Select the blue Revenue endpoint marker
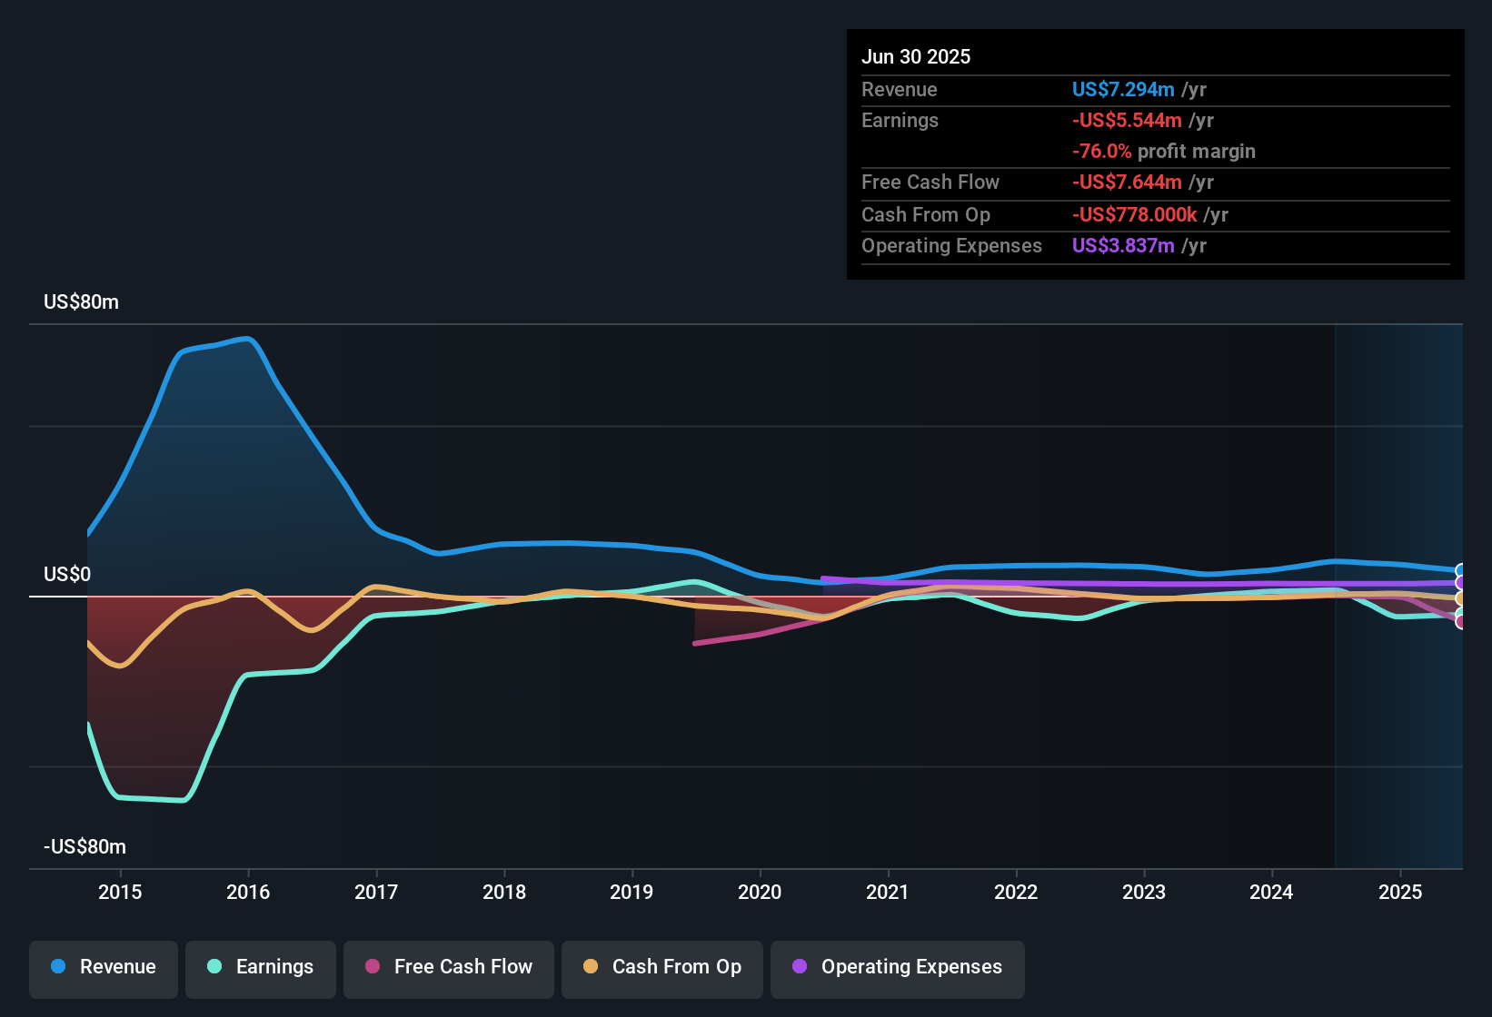1492x1017 pixels. [1459, 569]
